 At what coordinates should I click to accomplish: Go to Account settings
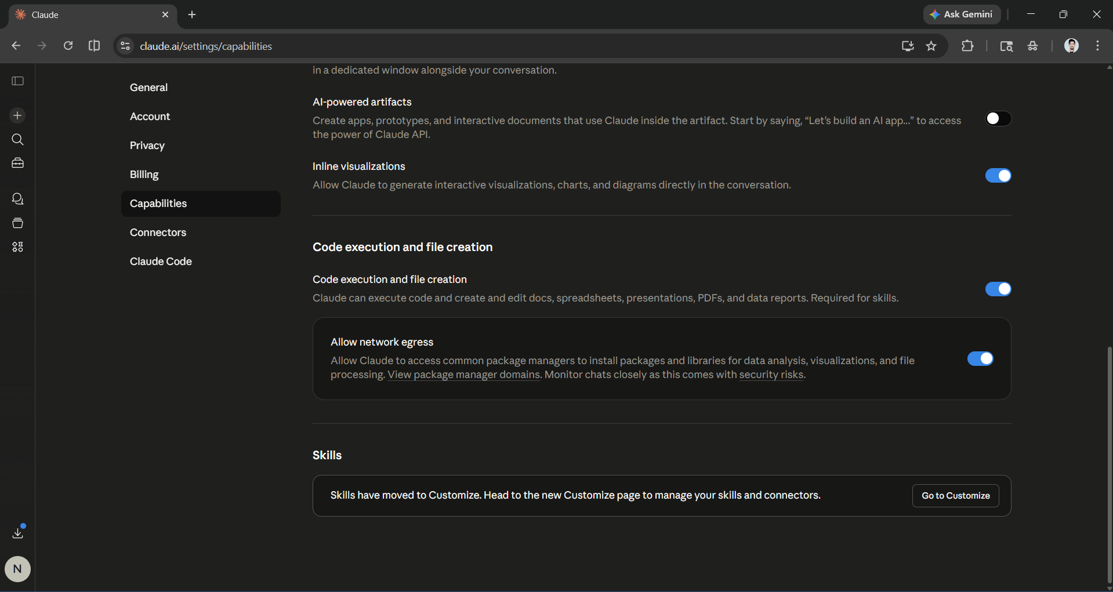tap(201, 117)
